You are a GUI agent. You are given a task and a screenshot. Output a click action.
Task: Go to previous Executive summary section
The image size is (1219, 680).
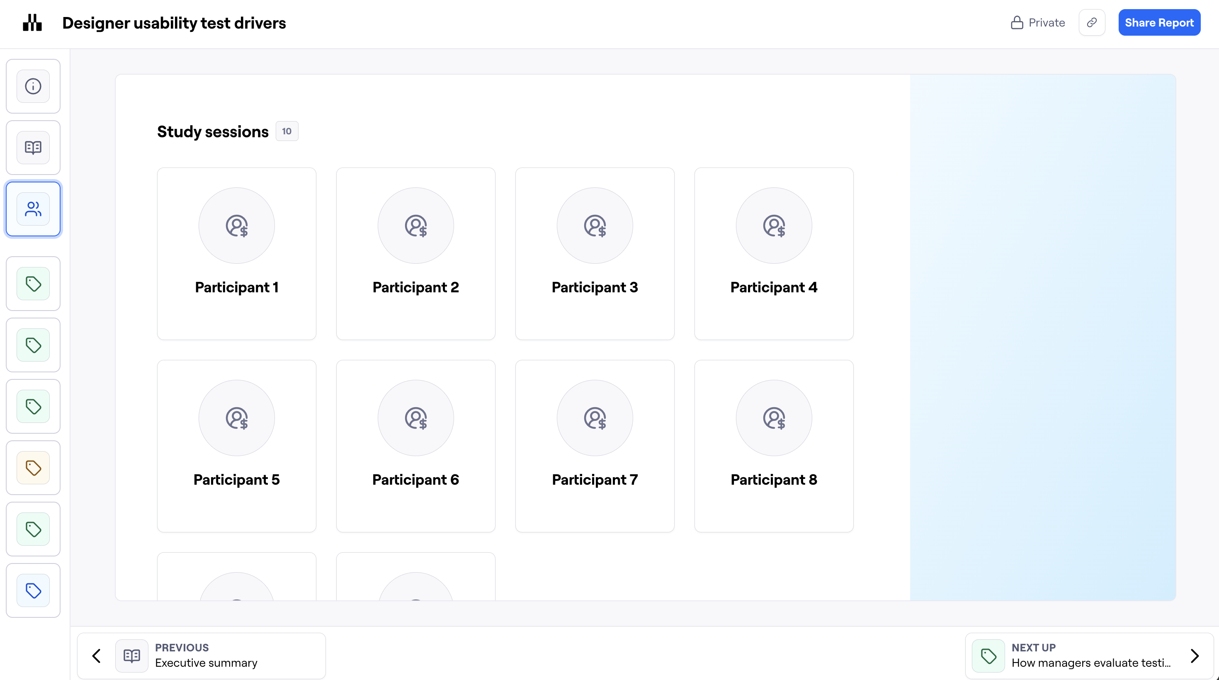(206, 656)
